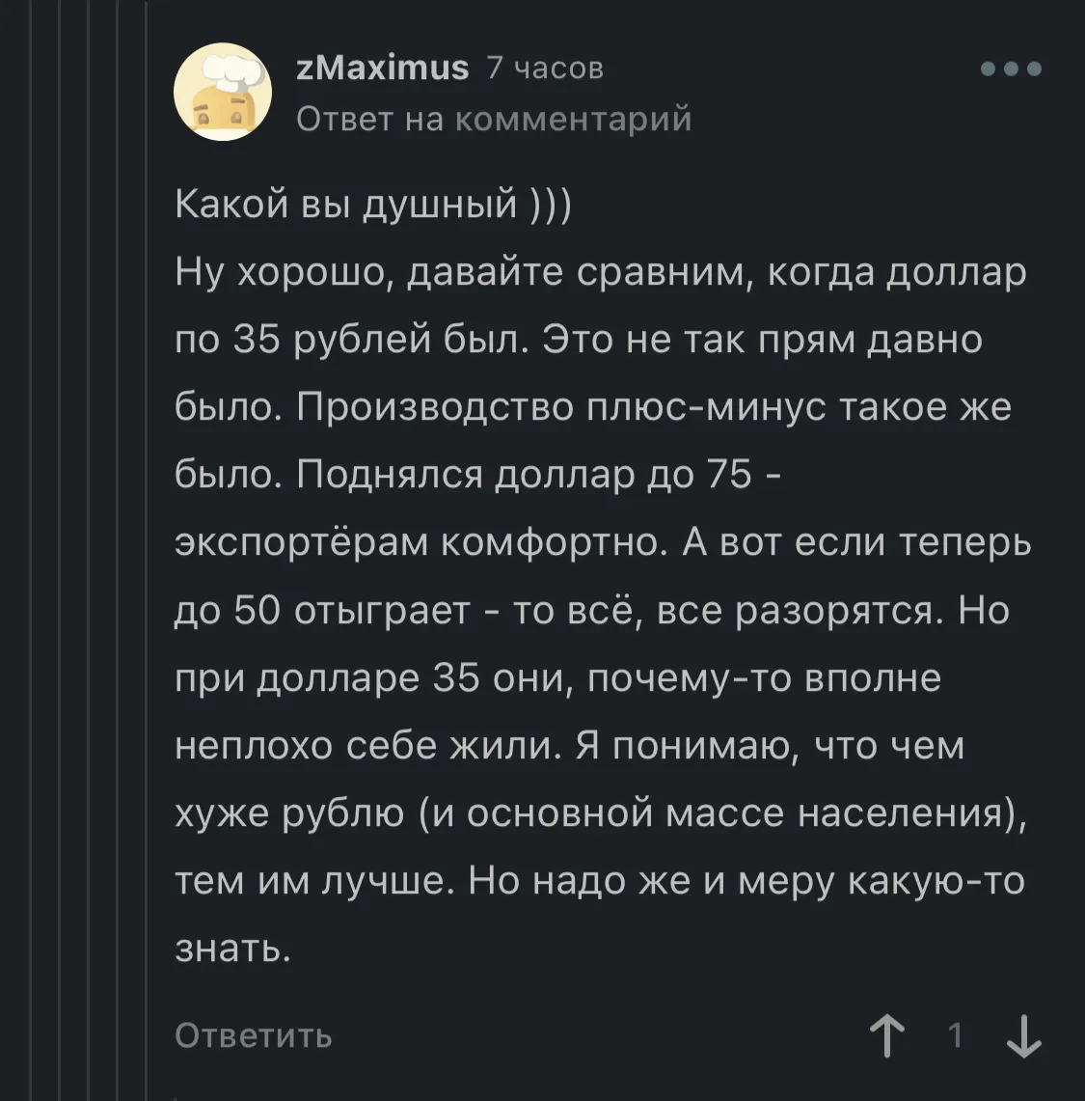Viewport: 1085px width, 1101px height.
Task: Click the final word 'знать.' of the comment
Action: pyautogui.click(x=232, y=950)
